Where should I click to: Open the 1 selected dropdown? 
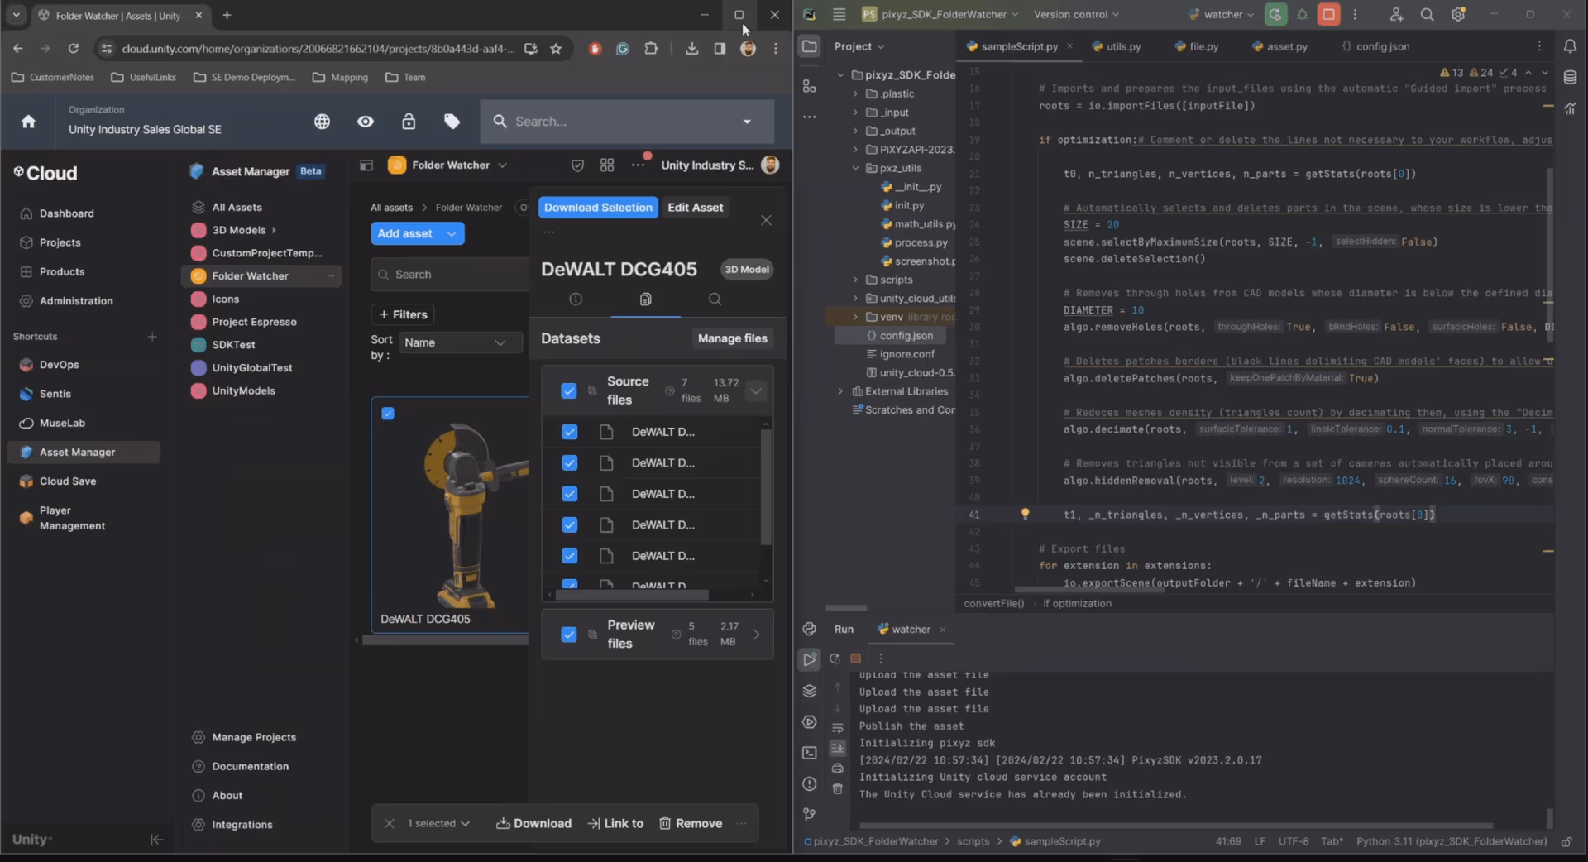(x=439, y=823)
